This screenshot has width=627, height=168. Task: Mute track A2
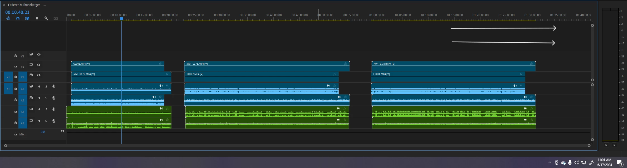(x=39, y=98)
